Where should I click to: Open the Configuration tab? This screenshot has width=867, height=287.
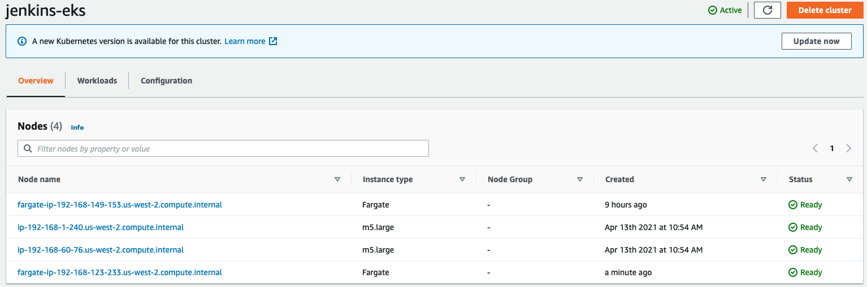tap(166, 81)
